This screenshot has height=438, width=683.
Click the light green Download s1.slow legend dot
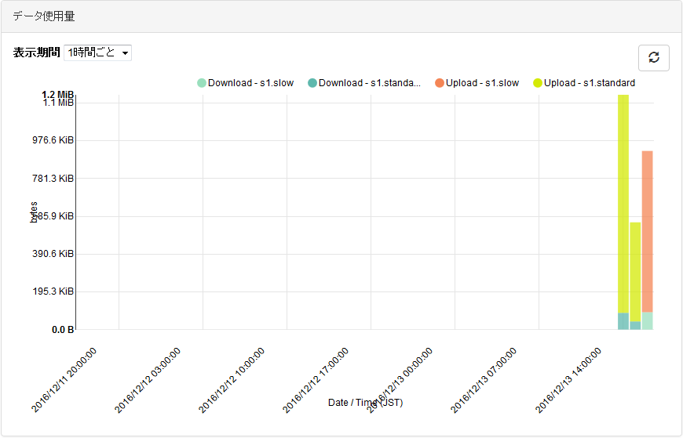point(202,82)
